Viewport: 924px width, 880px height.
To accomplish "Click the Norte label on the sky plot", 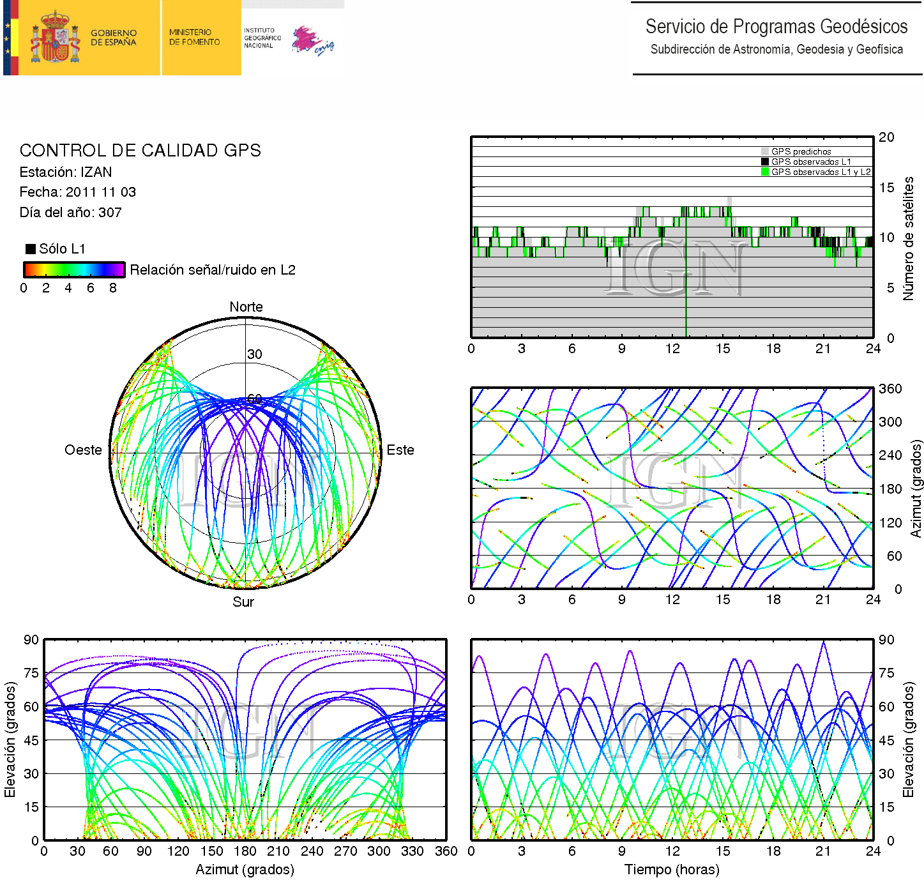I will pos(246,307).
